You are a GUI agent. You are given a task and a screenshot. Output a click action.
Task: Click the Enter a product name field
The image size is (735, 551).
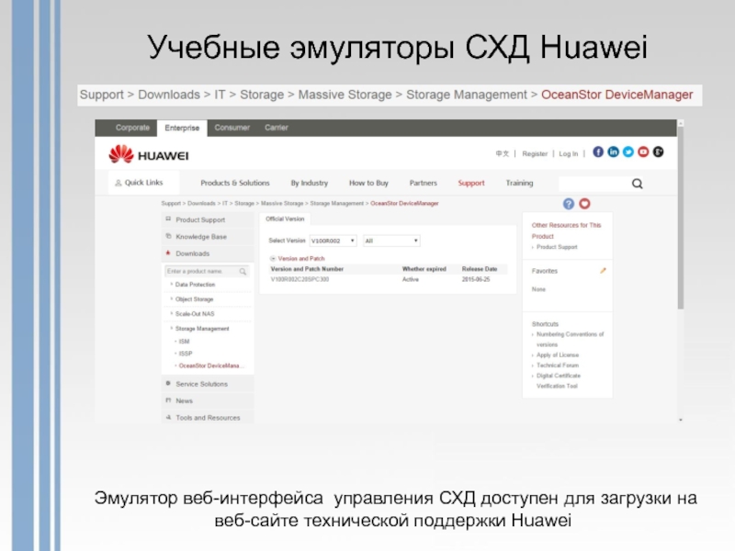(x=200, y=272)
